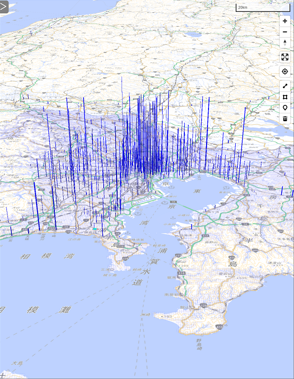Delete drawn features with the trash icon
Viewport: 294px width, 379px height.
[285, 119]
